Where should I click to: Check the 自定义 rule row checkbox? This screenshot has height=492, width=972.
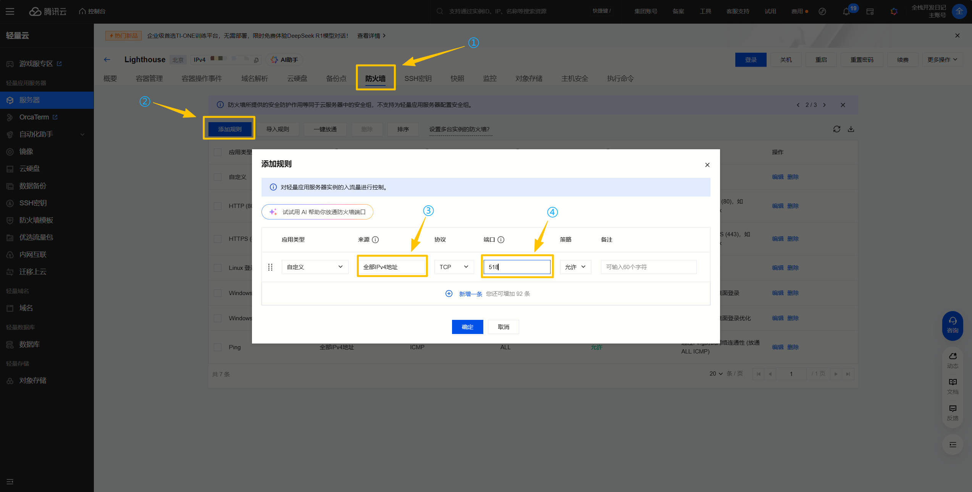coord(218,177)
